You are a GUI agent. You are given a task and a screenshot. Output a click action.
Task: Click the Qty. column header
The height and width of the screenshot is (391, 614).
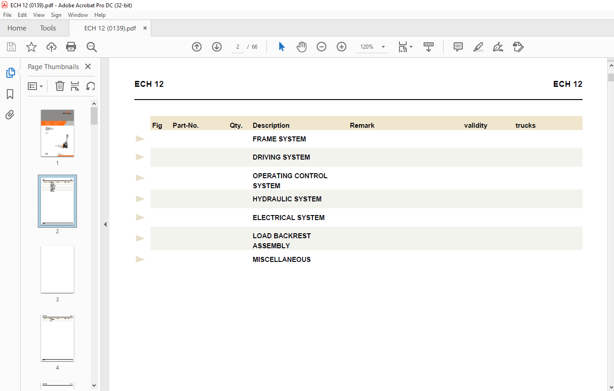coord(236,125)
